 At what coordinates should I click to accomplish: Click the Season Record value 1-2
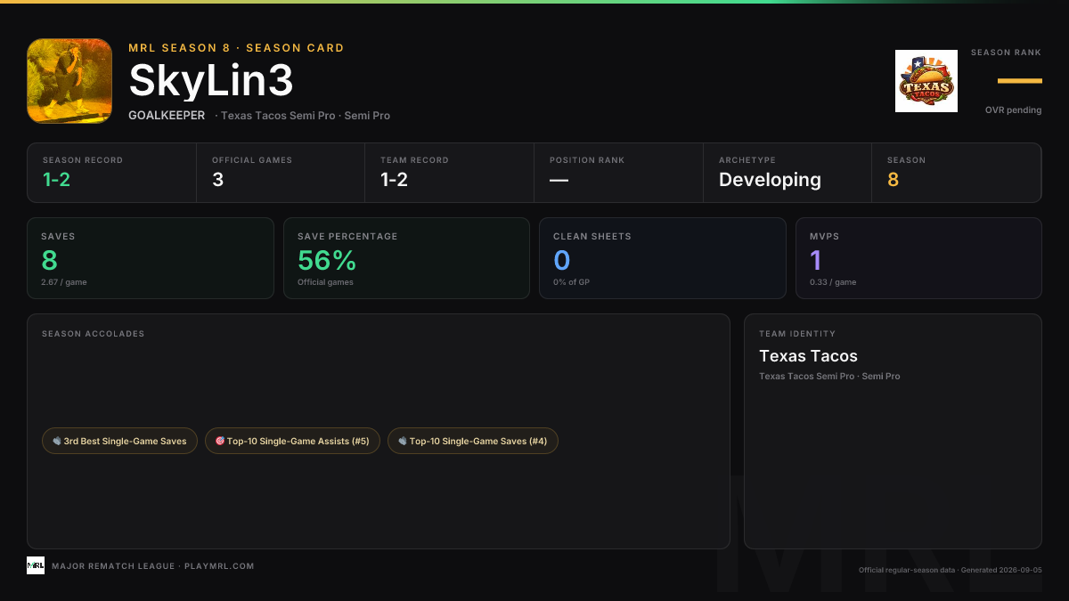click(56, 180)
